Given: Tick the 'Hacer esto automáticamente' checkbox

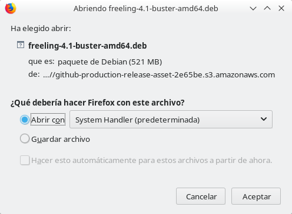Looking at the screenshot, I should [25, 160].
